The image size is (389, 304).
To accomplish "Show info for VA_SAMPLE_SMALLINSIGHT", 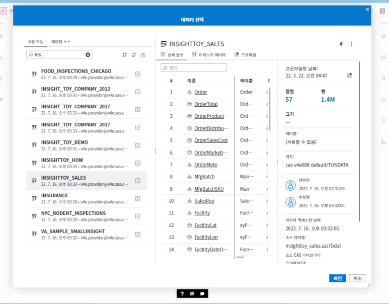I will click(x=138, y=234).
